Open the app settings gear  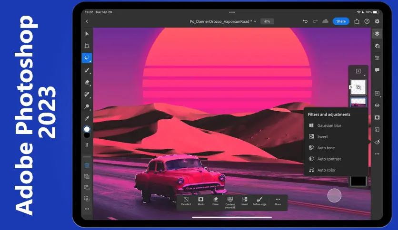[x=377, y=21]
